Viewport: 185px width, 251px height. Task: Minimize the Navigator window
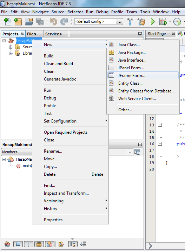pyautogui.click(x=140, y=144)
